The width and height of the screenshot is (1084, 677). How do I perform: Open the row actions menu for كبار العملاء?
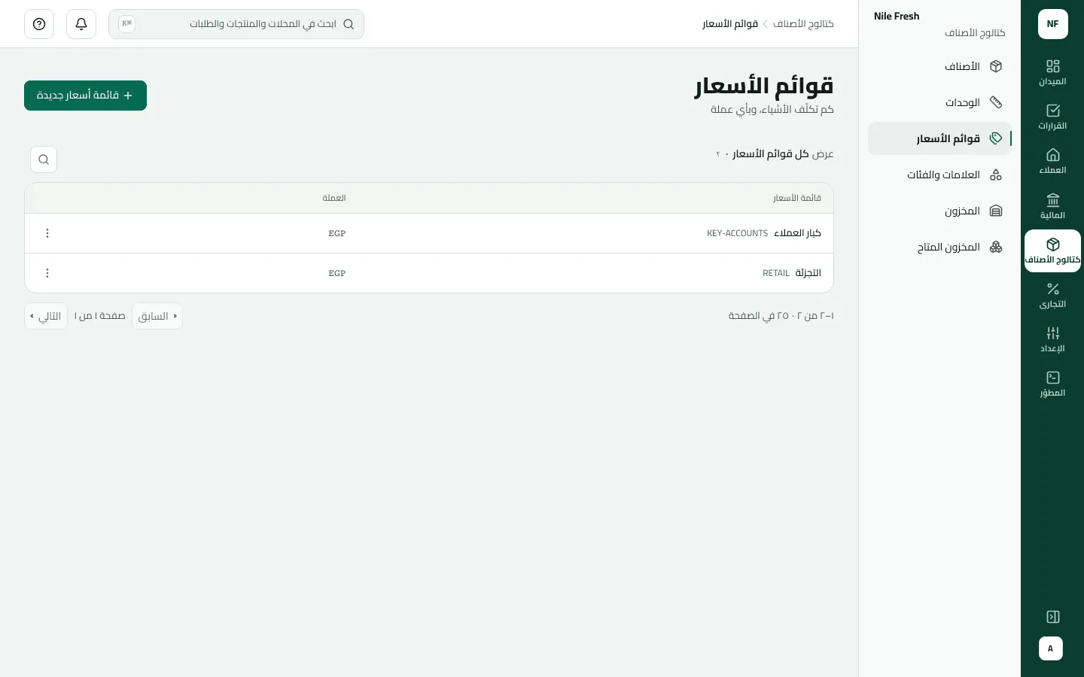tap(47, 233)
